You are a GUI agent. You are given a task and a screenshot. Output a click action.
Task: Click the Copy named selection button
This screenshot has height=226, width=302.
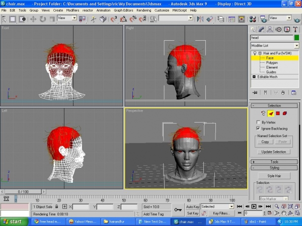[265, 142]
